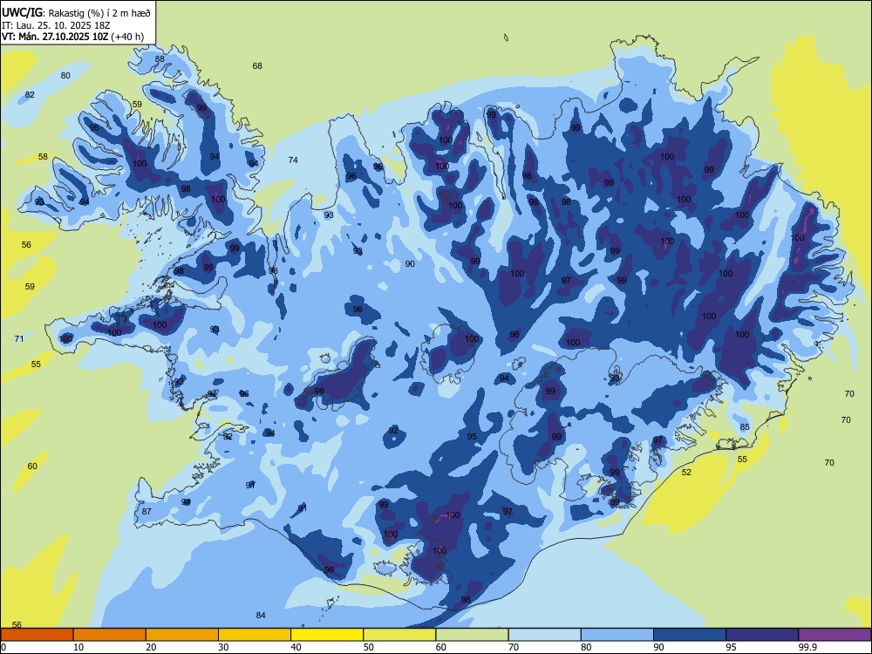Click the 60–70 pale green legend swatch
Screen dimensions: 872x654
pyautogui.click(x=472, y=635)
